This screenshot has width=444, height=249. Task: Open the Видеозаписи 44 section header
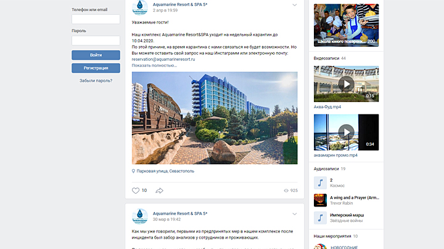click(x=329, y=58)
